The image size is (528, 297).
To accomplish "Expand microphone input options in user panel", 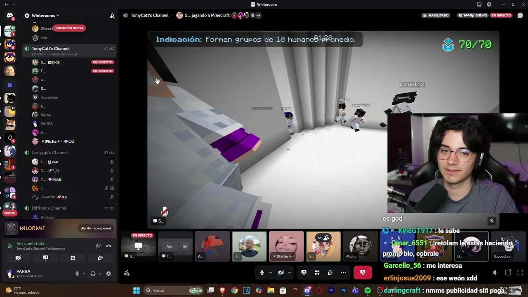I will click(84, 273).
